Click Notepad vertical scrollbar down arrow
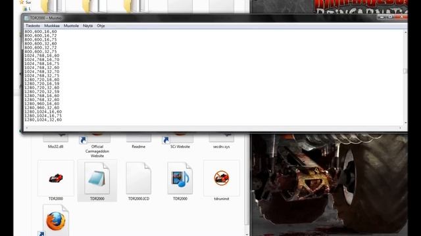Viewport: 421px width, 236px height. 405,123
